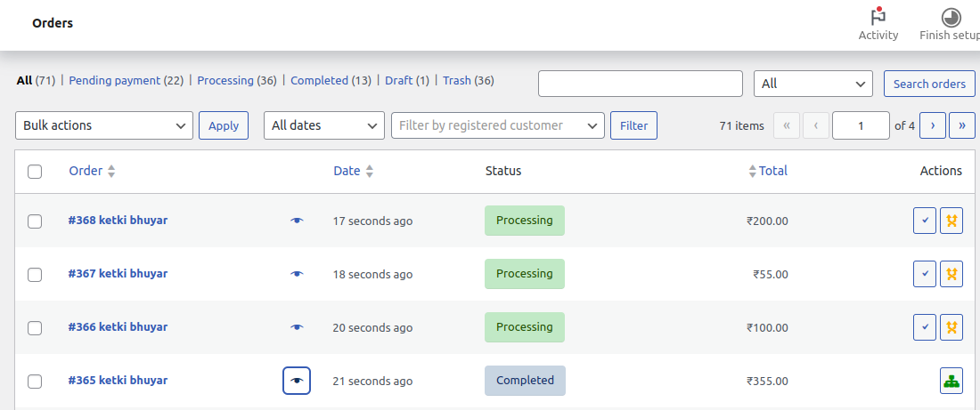Switch to the Processing orders tab
The width and height of the screenshot is (980, 410).
[x=225, y=80]
